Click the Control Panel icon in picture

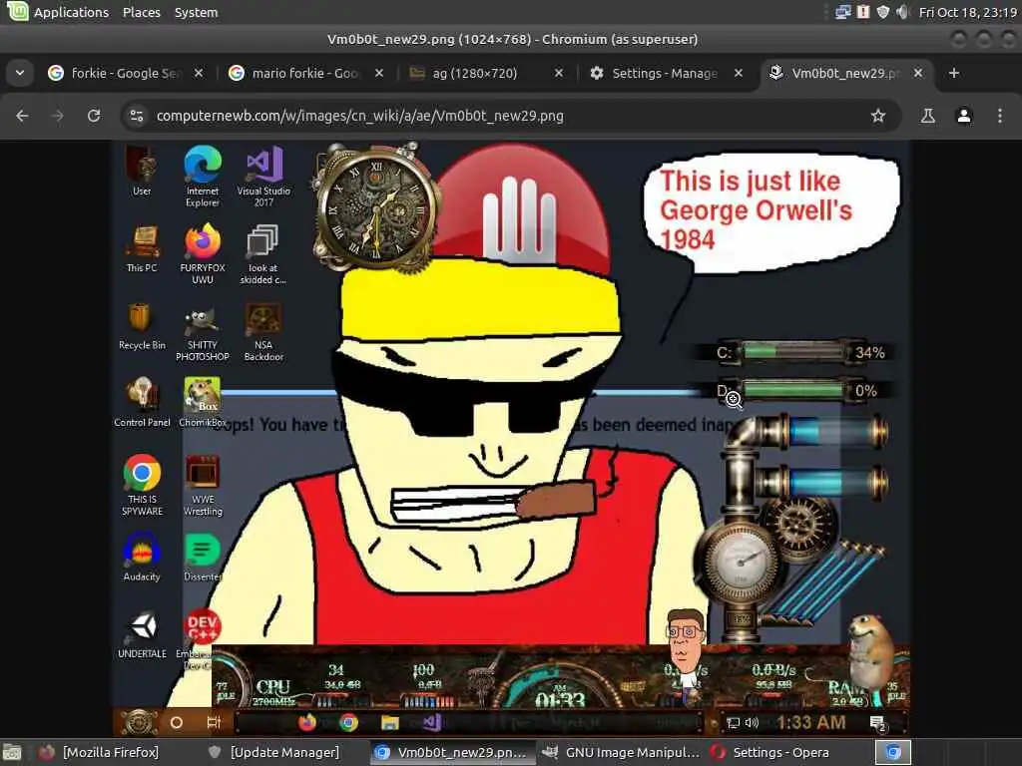pyautogui.click(x=142, y=402)
